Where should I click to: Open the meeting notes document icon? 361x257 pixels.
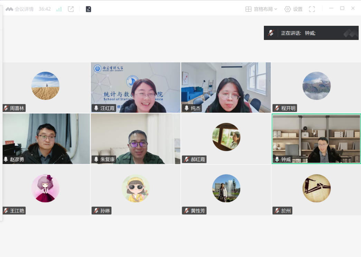tap(88, 9)
